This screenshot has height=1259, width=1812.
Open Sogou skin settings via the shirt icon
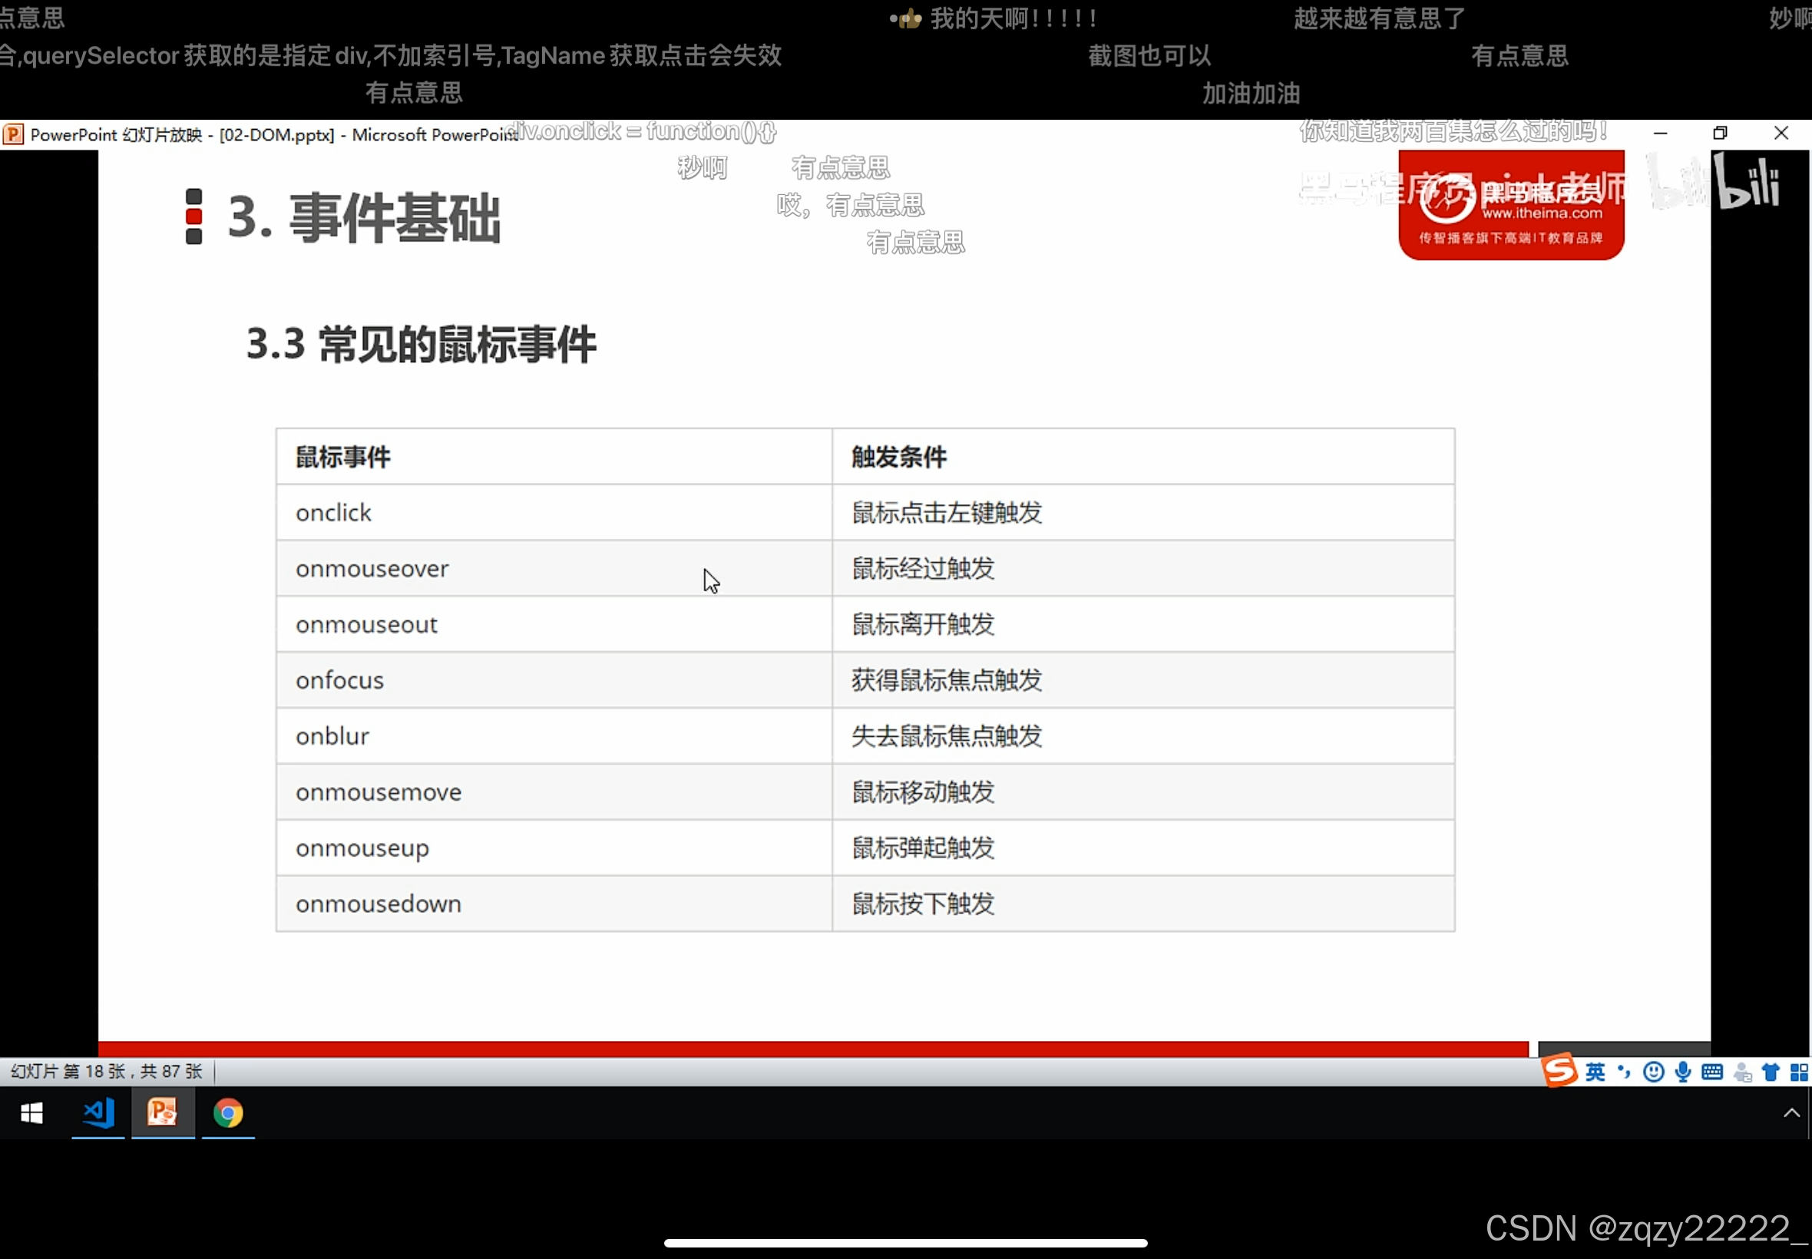pos(1771,1071)
